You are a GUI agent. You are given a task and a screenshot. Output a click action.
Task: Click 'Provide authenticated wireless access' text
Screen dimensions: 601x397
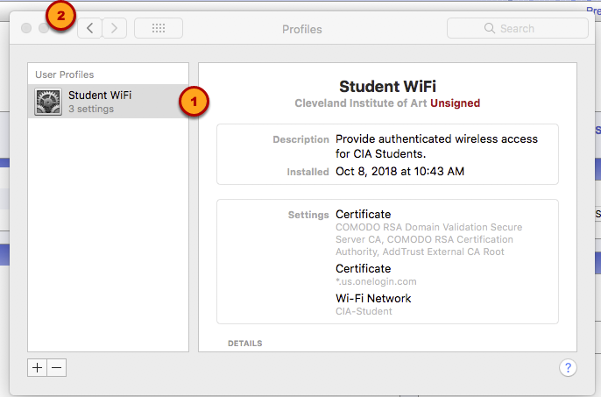pyautogui.click(x=436, y=138)
